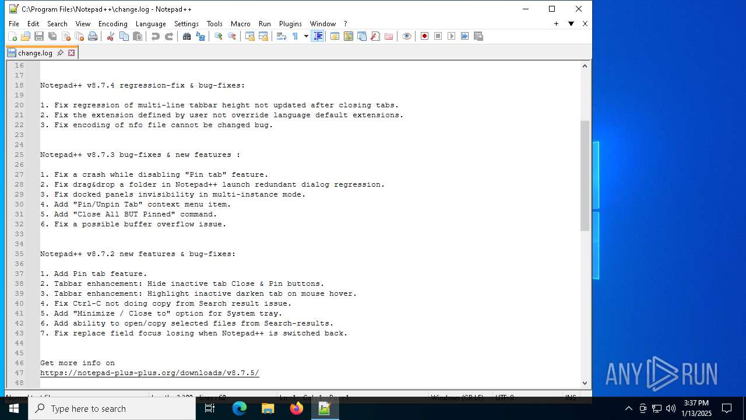This screenshot has height=420, width=746.
Task: Click the Zoom Out toolbar icon
Action: [232, 36]
